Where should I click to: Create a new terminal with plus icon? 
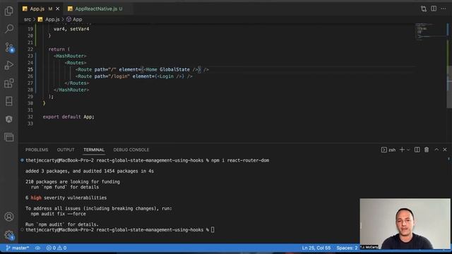pos(402,150)
